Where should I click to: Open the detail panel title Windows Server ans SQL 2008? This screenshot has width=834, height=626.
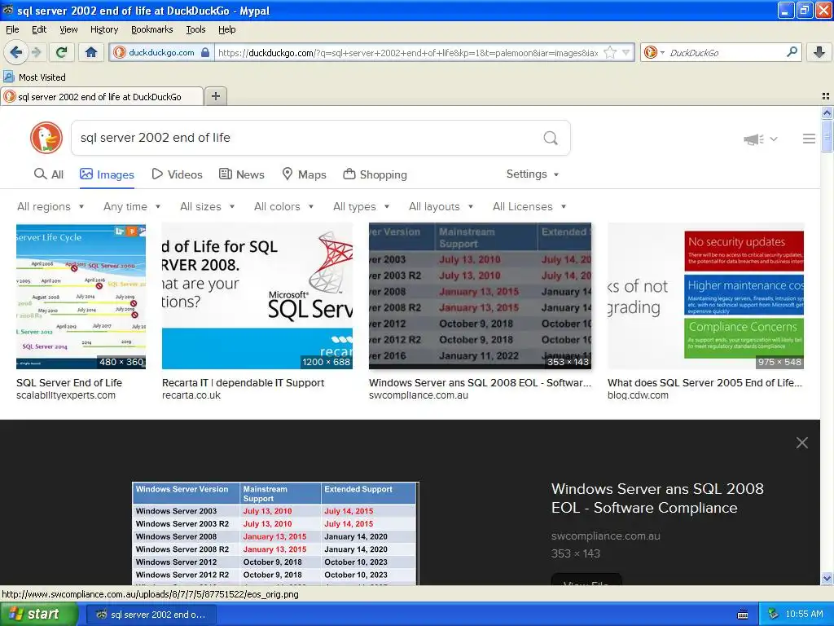[657, 498]
